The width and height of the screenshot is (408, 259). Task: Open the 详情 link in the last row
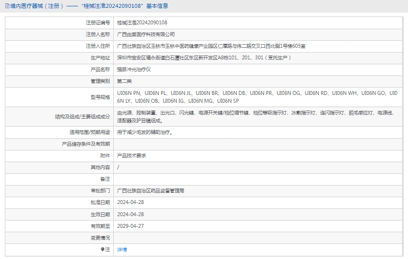[122, 249]
